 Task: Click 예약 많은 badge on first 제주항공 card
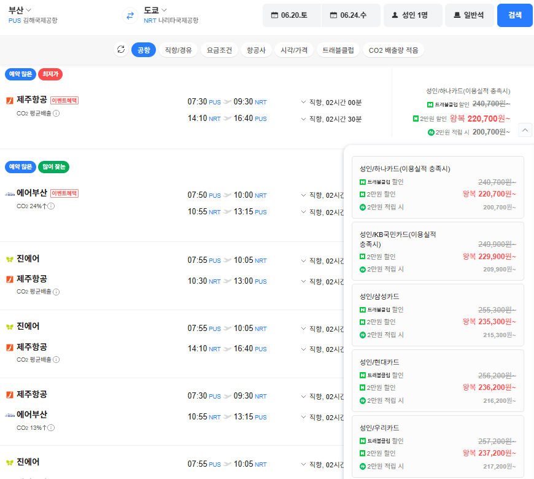pyautogui.click(x=20, y=74)
